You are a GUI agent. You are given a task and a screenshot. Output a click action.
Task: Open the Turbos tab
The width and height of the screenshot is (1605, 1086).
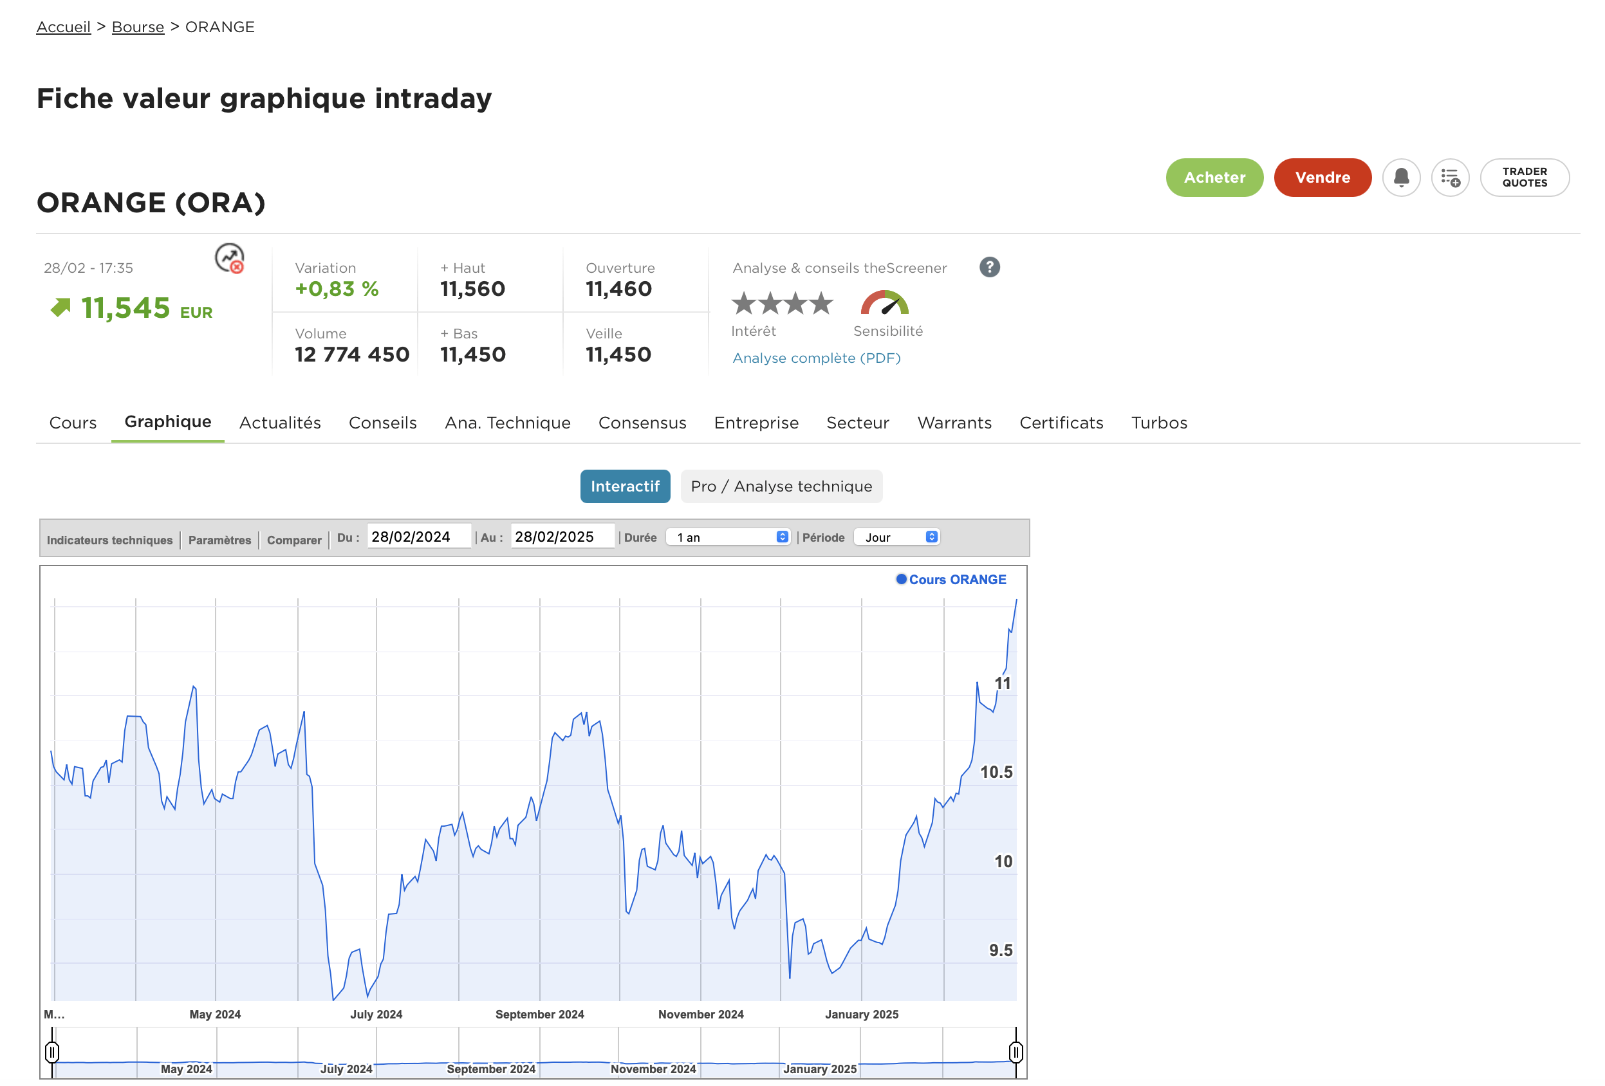click(1159, 423)
